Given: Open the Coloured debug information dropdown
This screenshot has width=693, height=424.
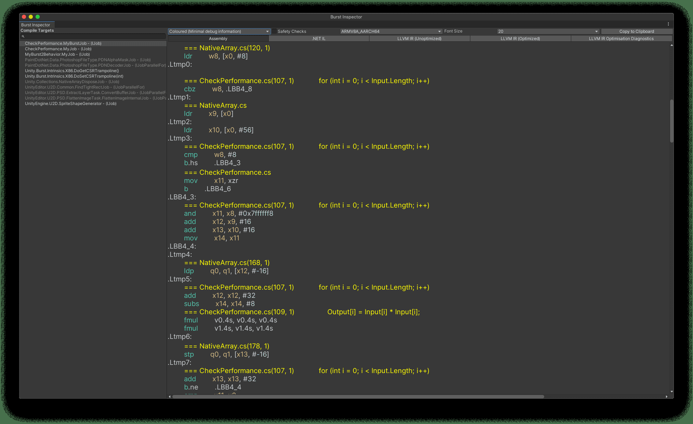Looking at the screenshot, I should [219, 31].
